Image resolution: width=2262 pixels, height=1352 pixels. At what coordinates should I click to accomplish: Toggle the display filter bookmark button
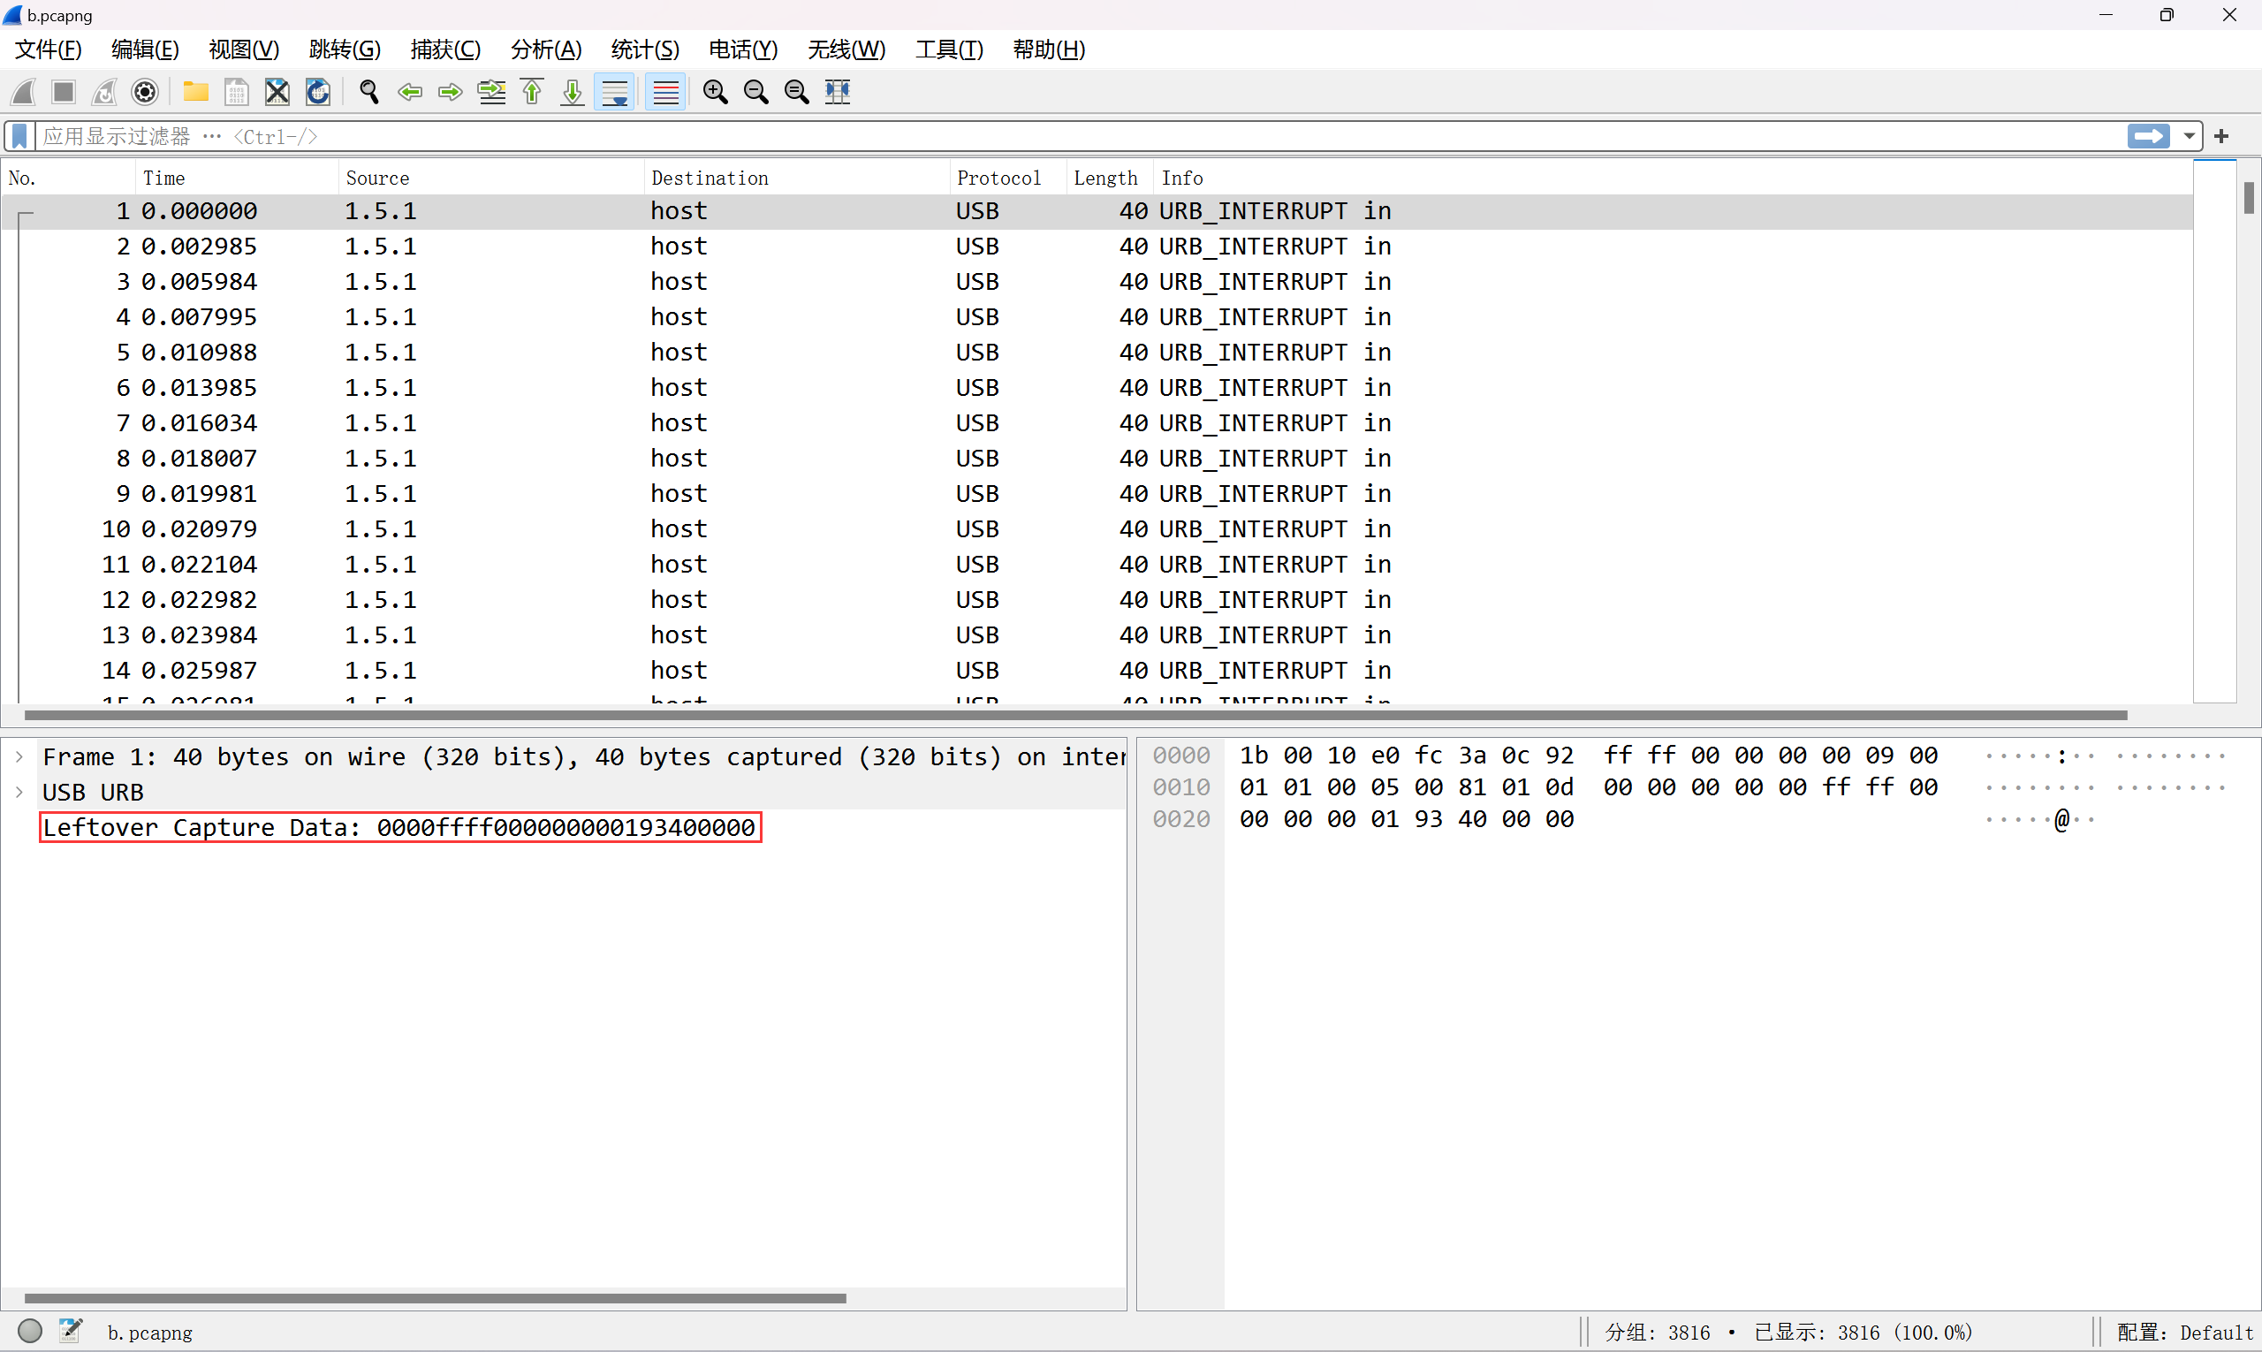click(19, 137)
